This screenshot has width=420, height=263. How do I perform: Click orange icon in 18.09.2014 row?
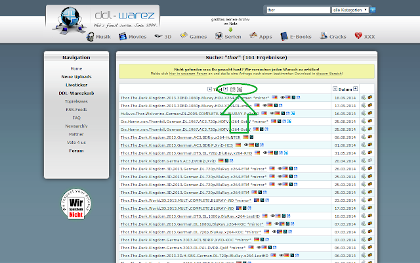[370, 97]
